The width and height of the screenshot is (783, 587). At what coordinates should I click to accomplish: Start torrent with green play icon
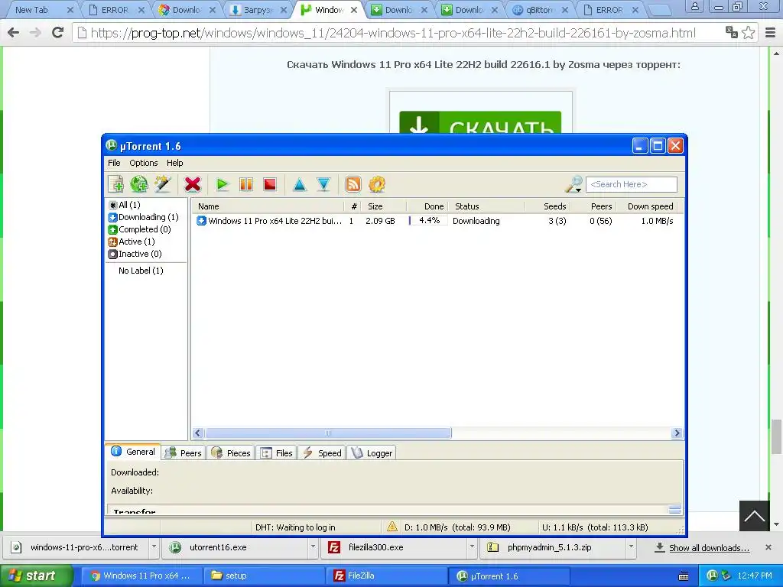click(x=222, y=185)
